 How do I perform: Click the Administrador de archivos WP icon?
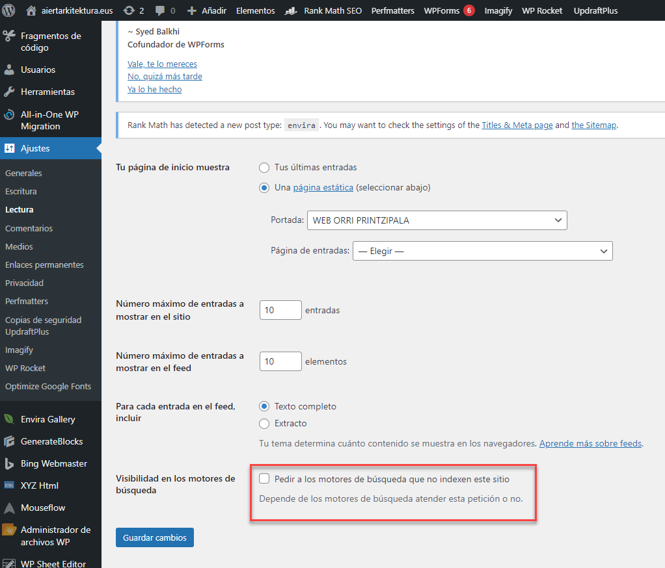coord(9,530)
